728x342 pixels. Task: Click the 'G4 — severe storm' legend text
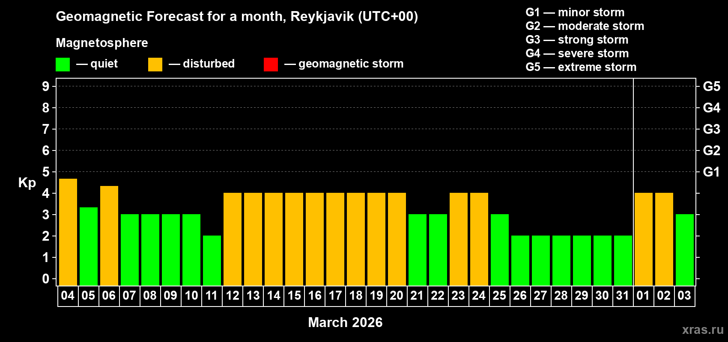click(577, 53)
